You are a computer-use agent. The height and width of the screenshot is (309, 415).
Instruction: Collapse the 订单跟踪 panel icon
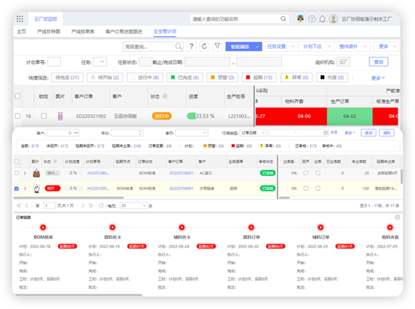pos(398,218)
